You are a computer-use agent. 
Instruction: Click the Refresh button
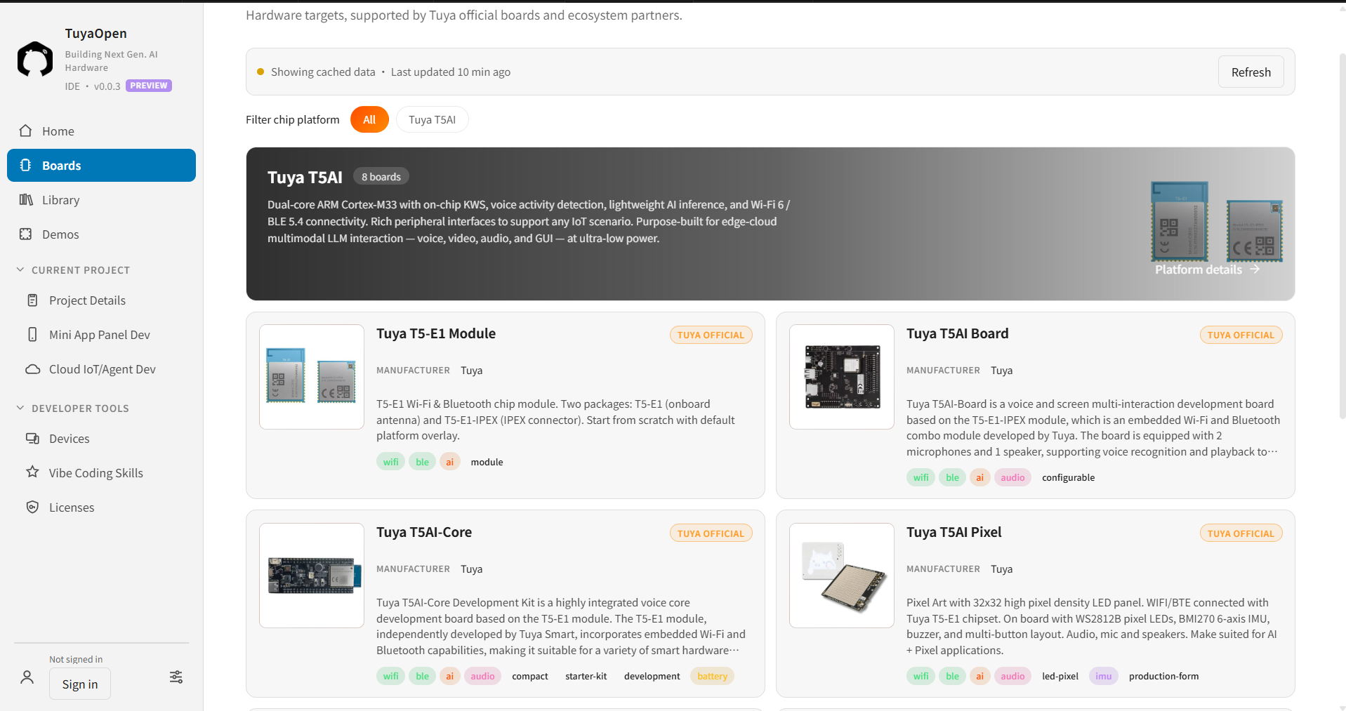(x=1251, y=72)
